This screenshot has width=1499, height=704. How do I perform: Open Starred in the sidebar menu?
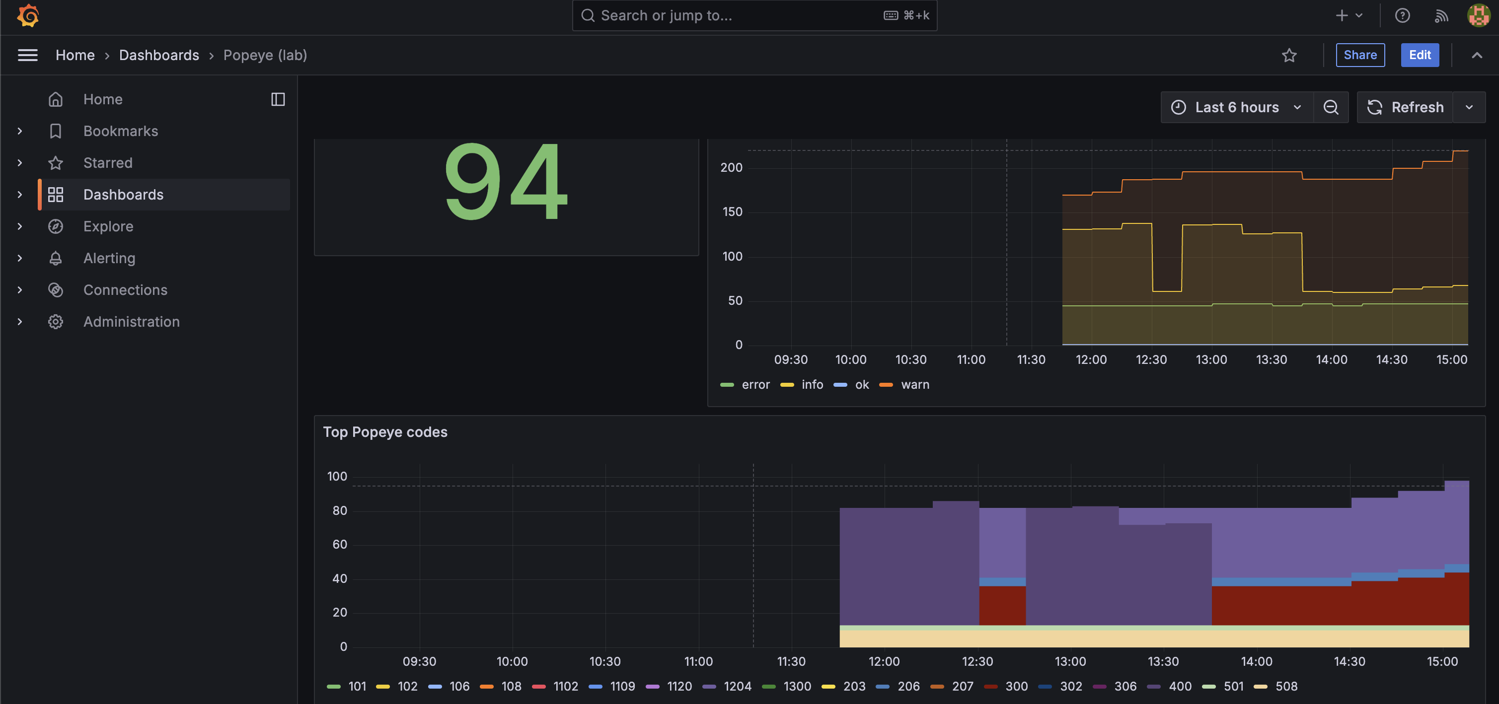point(108,163)
